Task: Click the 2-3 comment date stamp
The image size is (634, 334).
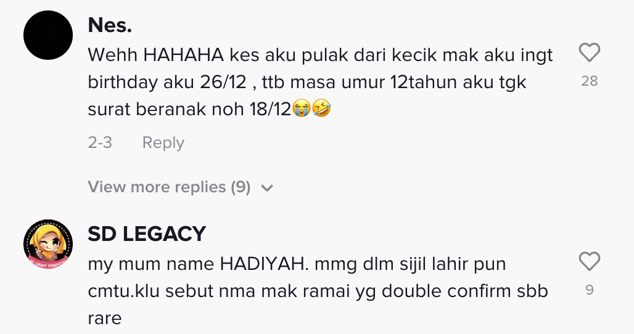Action: 100,142
